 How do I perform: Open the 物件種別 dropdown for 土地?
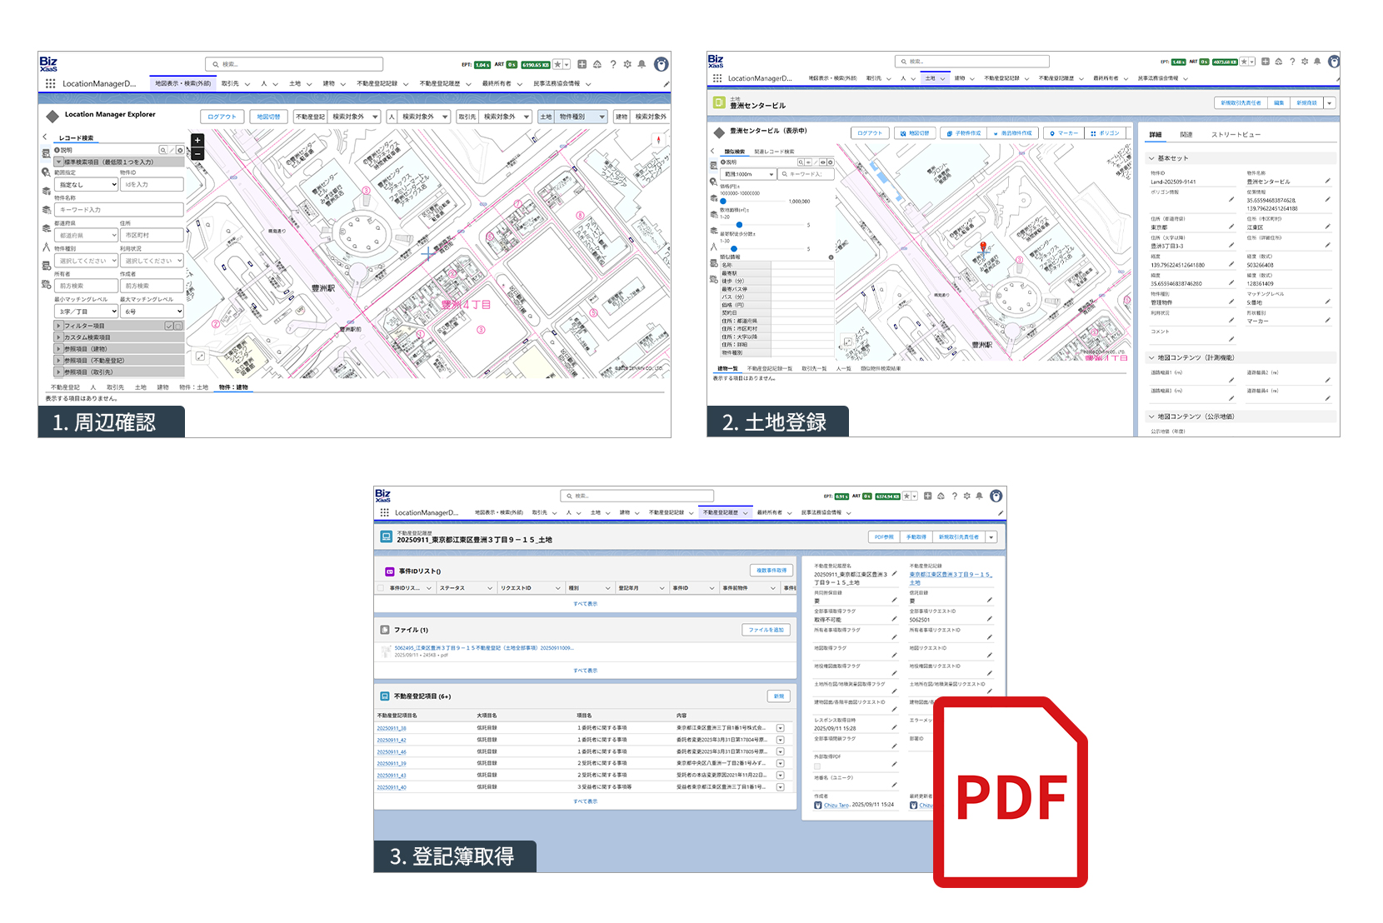pyautogui.click(x=581, y=117)
